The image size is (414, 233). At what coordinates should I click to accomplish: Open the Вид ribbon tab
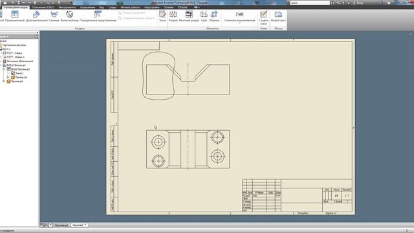point(102,7)
